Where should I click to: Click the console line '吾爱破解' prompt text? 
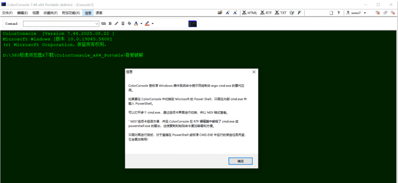click(134, 55)
